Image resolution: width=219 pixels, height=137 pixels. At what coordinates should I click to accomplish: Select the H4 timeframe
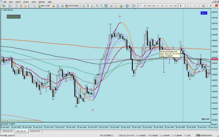[162, 6]
